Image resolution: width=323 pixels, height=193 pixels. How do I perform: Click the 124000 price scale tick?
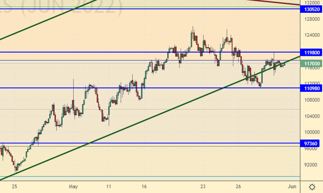(x=311, y=35)
